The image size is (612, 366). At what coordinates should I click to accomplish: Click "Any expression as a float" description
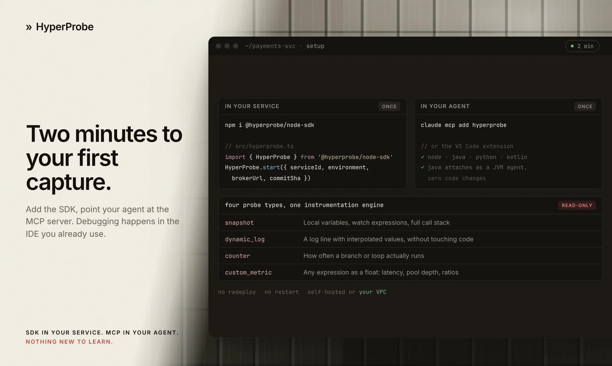tap(381, 272)
